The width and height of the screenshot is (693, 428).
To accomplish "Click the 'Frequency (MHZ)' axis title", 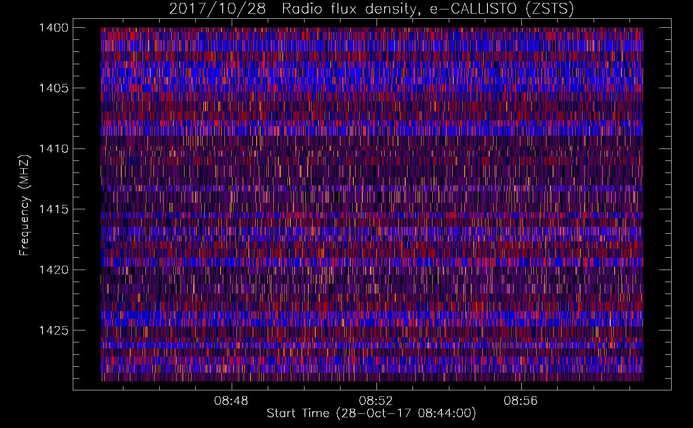I will (25, 205).
